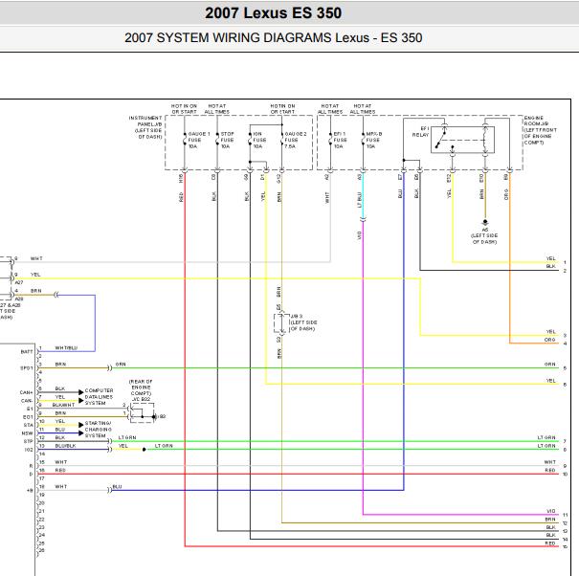Click the 'IGN FUSE 10A' label

259,141
